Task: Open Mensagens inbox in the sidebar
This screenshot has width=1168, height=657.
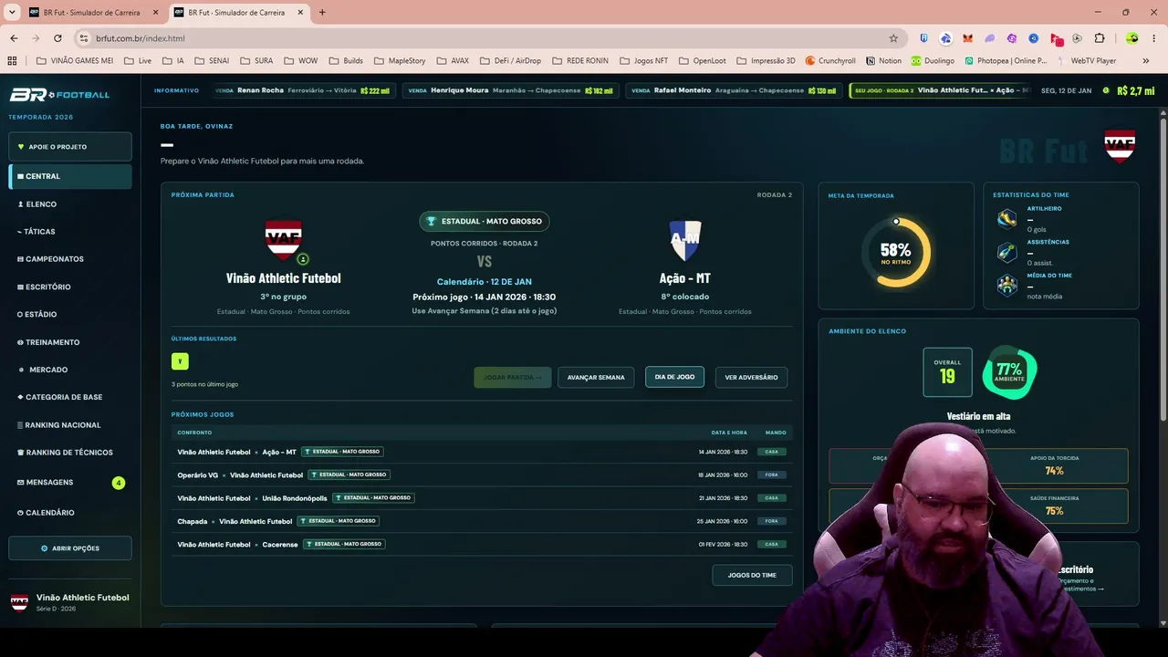Action: coord(70,483)
